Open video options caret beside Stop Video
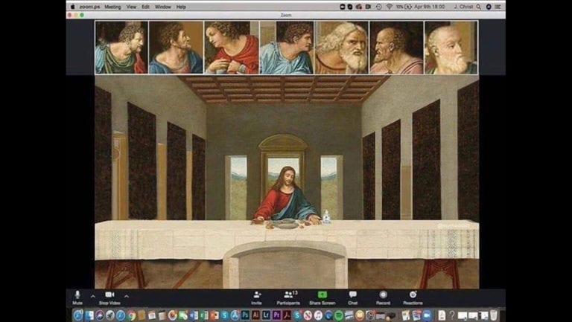Viewport: 572px width, 322px height. [x=126, y=296]
